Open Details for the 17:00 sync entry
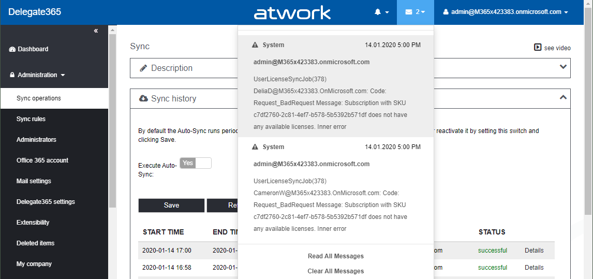This screenshot has width=593, height=279. point(534,251)
